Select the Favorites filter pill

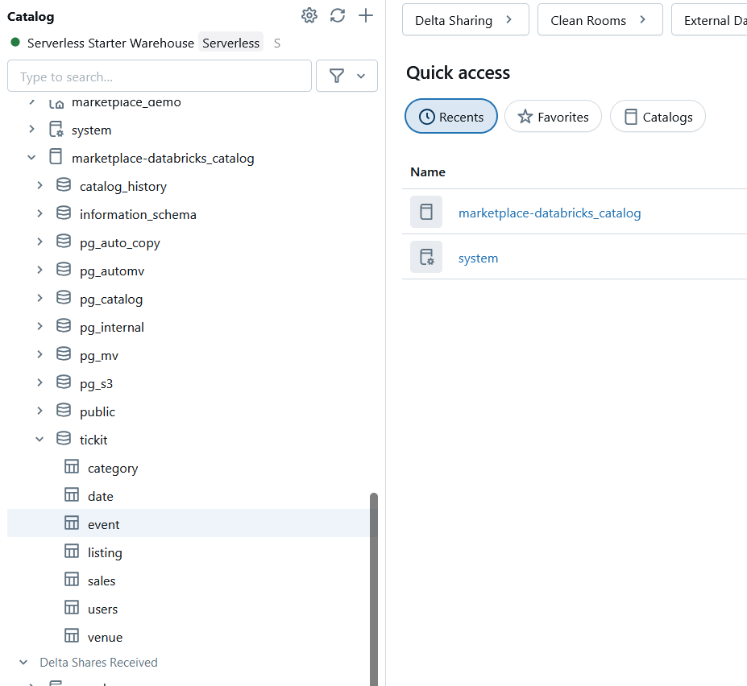553,117
